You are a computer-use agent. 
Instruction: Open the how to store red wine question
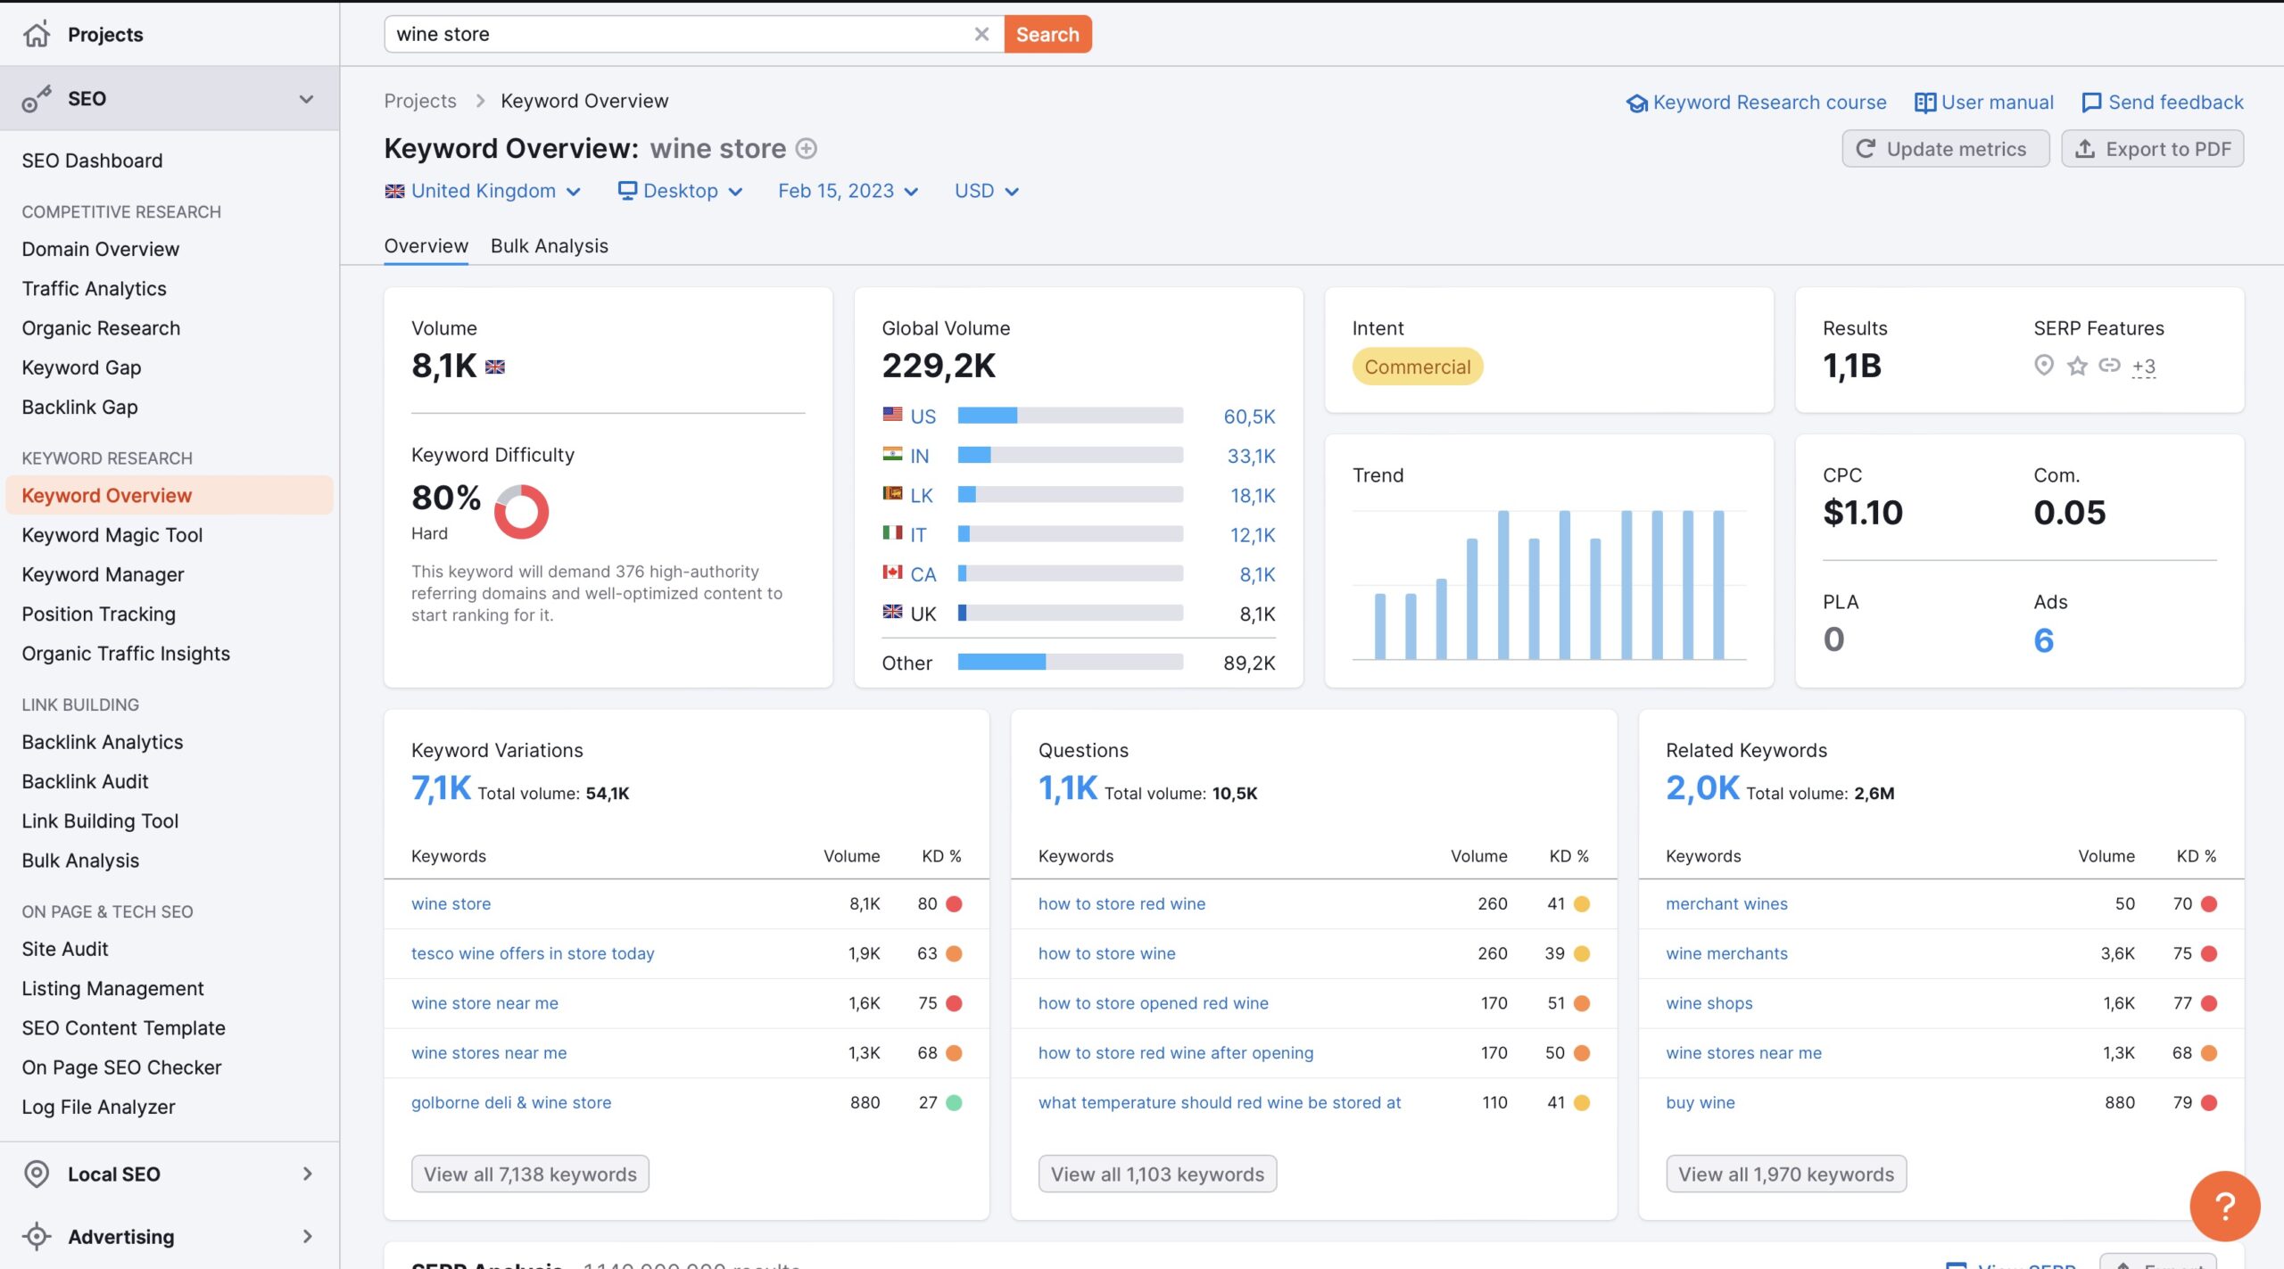click(1121, 904)
